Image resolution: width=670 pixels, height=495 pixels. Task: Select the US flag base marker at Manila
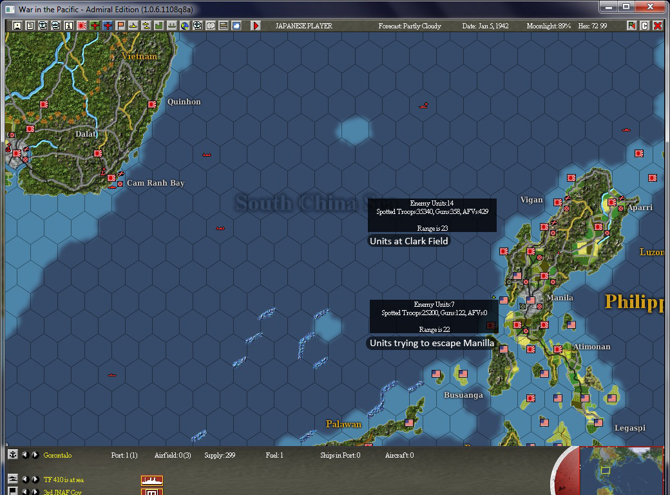(531, 300)
